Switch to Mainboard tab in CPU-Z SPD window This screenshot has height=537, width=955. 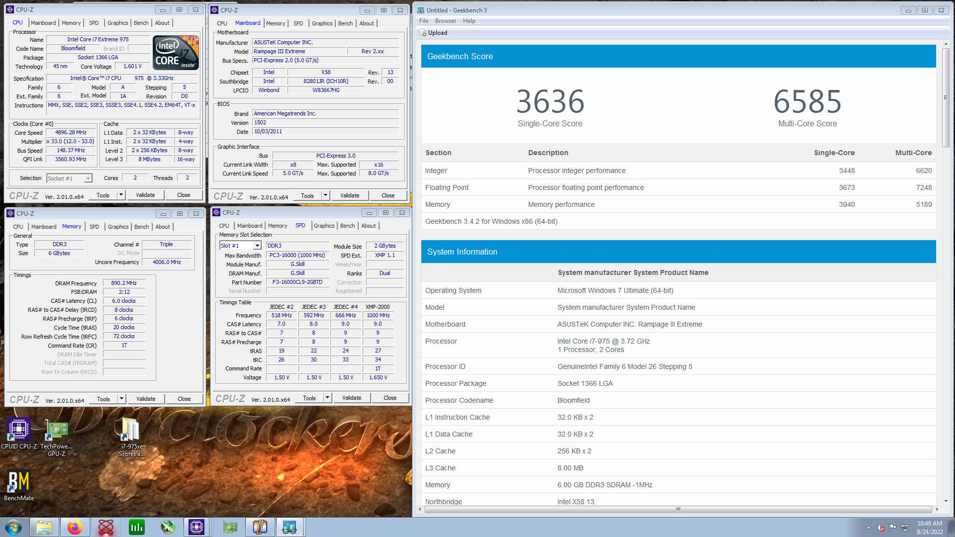click(250, 226)
